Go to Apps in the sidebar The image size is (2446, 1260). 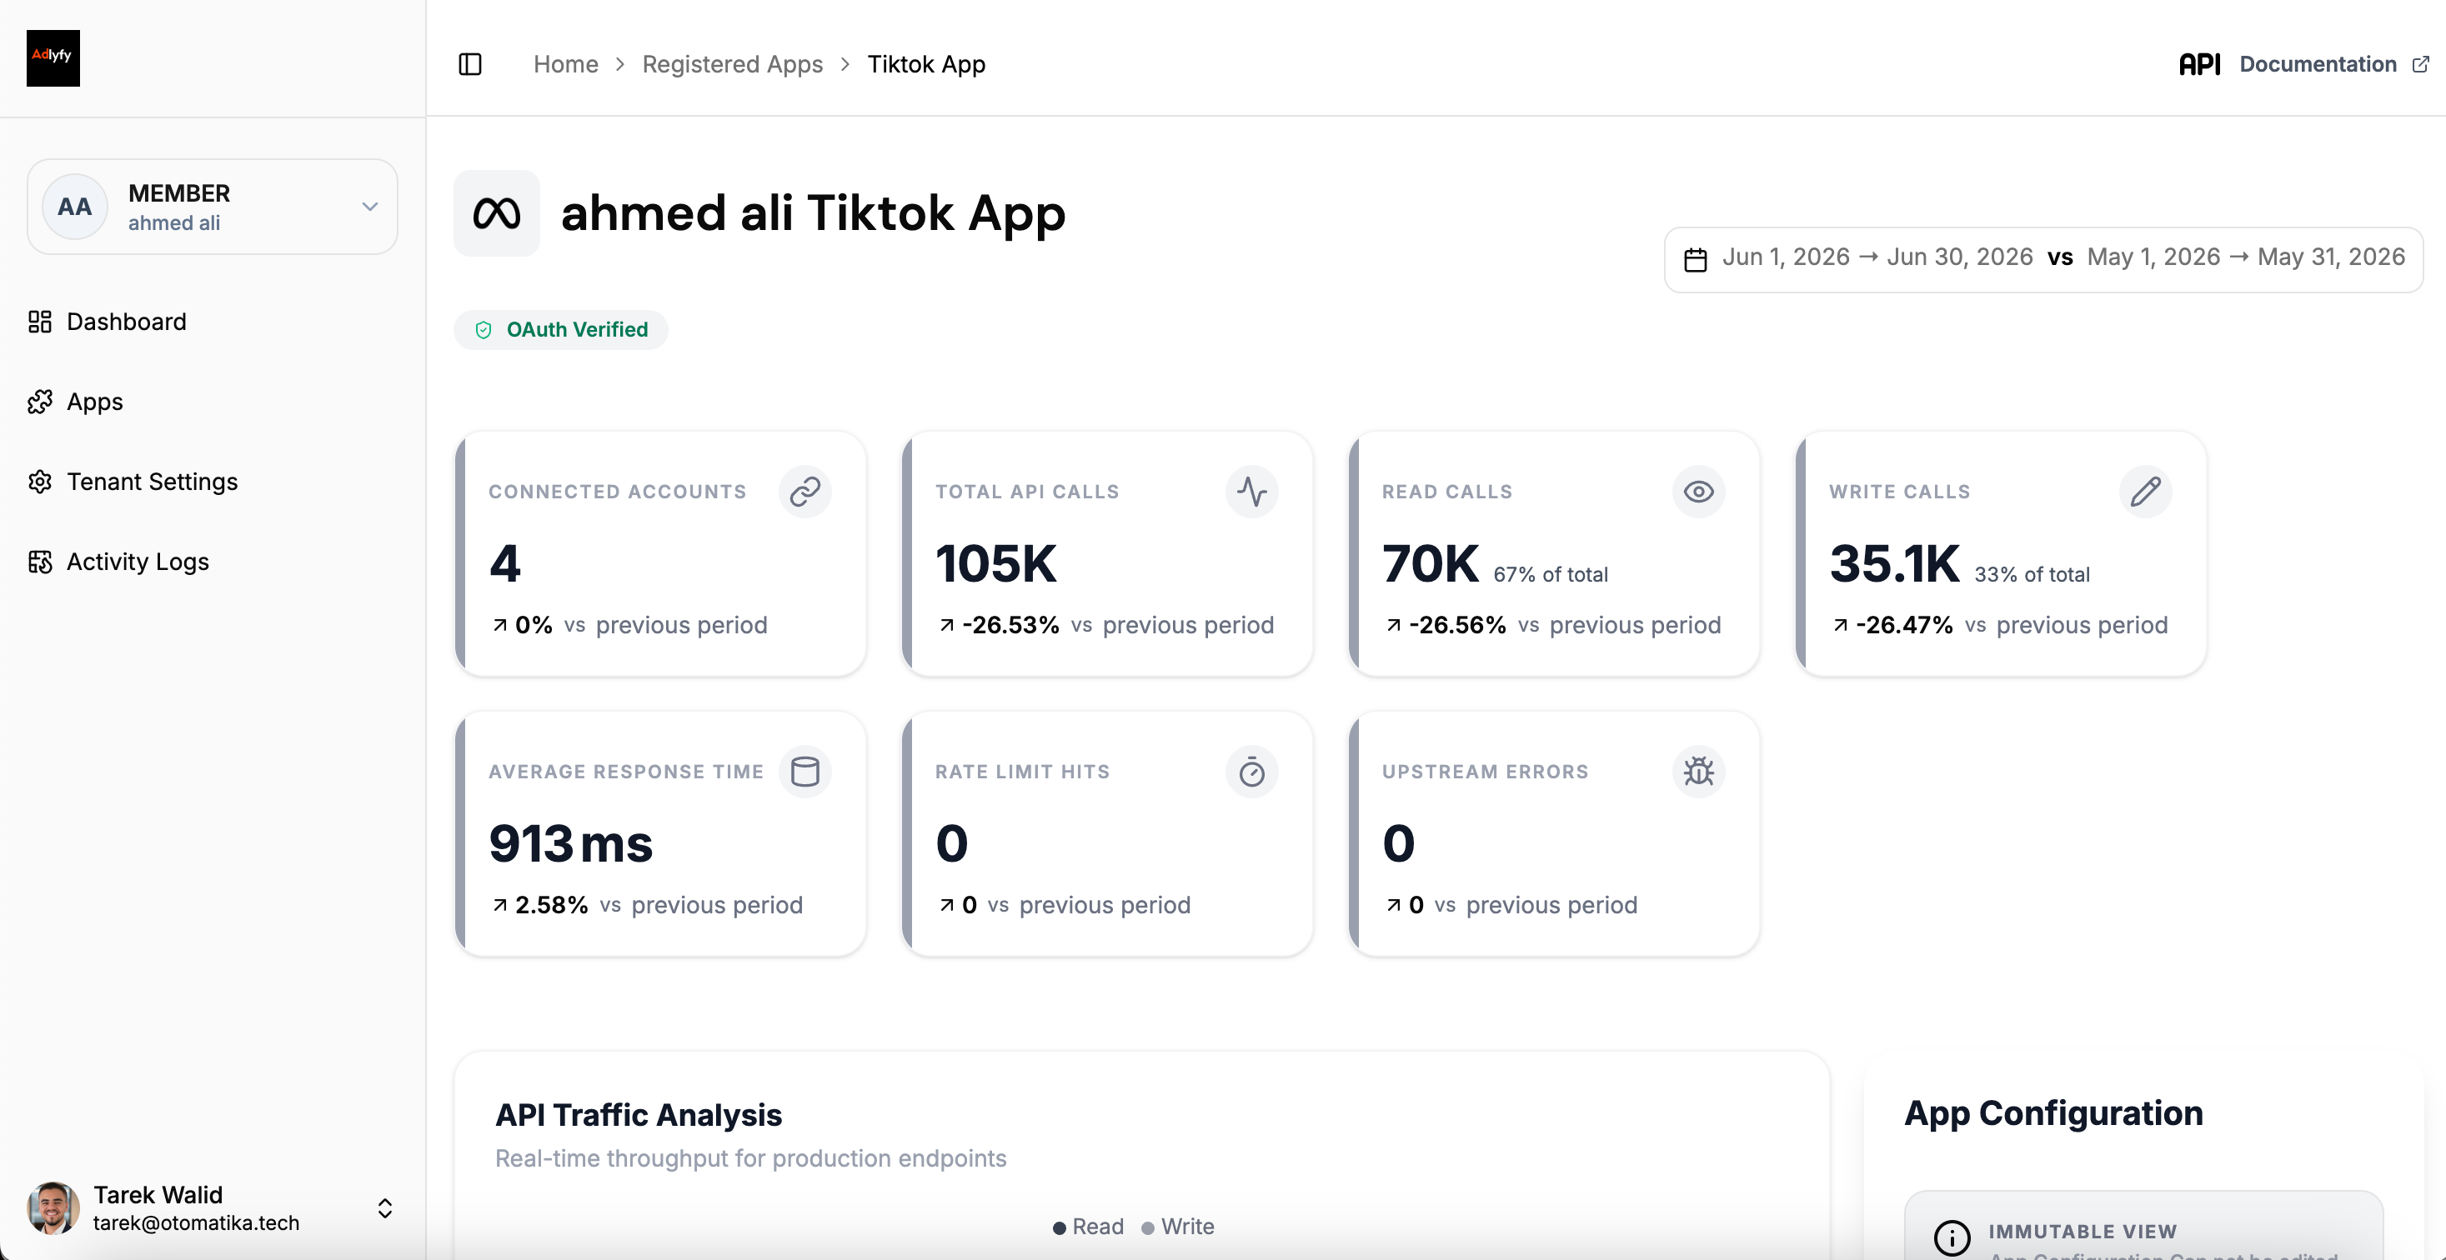pos(95,402)
